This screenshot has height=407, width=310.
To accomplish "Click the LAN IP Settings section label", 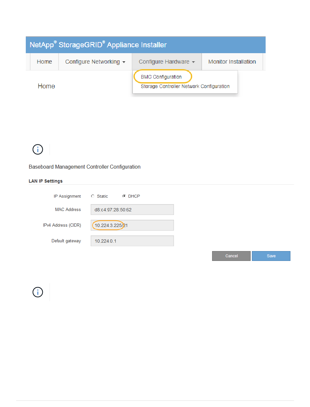I will click(x=46, y=181).
